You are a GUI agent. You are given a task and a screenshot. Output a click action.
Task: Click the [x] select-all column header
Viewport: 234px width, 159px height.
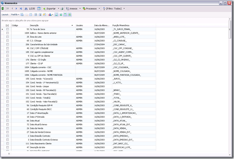[7, 25]
